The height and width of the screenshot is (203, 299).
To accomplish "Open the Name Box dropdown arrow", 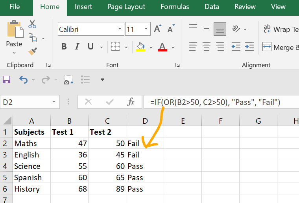I will [54, 102].
